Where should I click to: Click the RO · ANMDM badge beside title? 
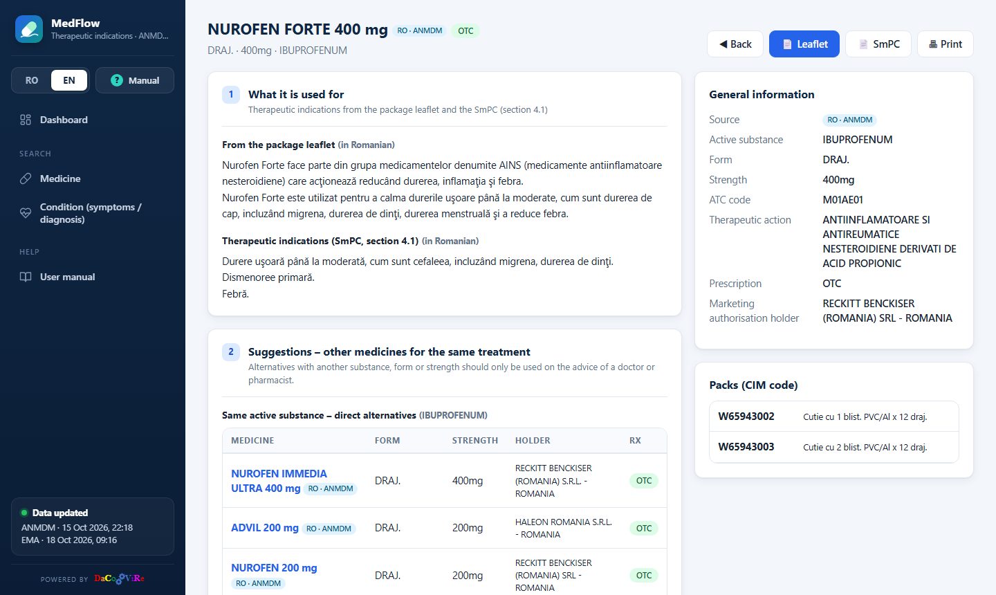click(420, 30)
